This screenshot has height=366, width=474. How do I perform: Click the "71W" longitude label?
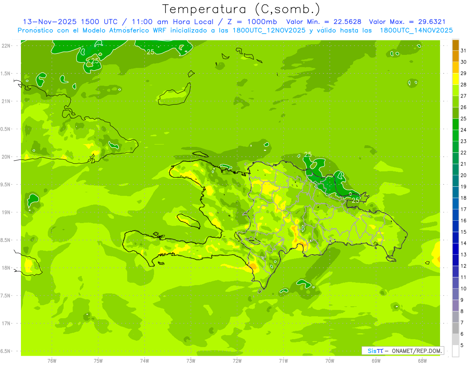coord(283,360)
